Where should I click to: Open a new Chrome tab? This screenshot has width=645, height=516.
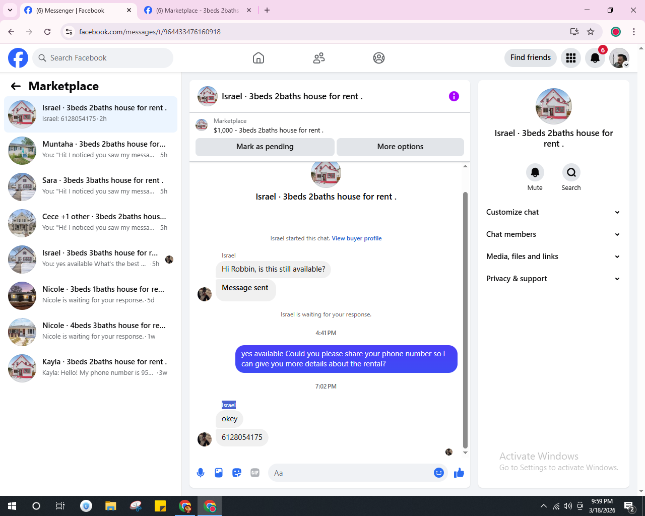267,10
